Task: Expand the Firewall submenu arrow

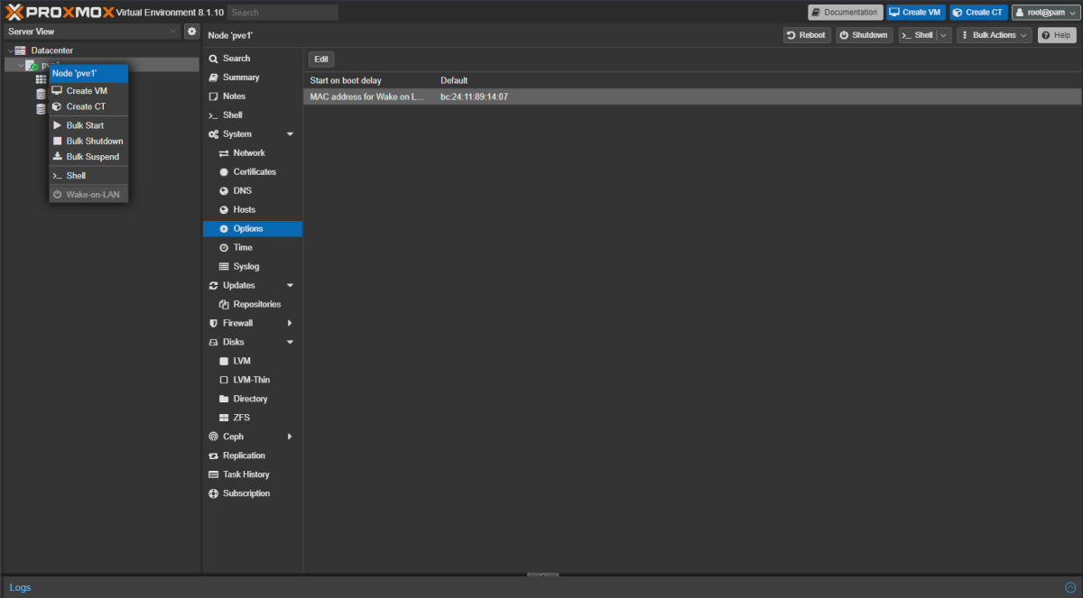Action: pos(290,323)
